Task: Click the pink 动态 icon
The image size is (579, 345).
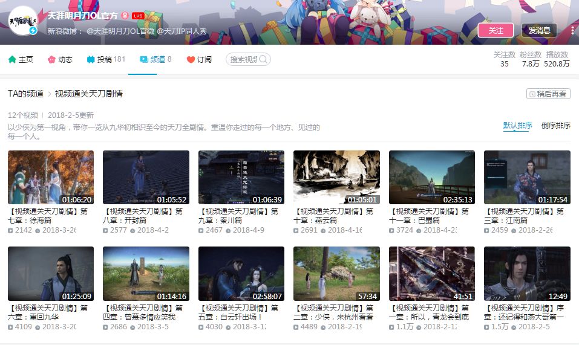Action: pyautogui.click(x=51, y=59)
